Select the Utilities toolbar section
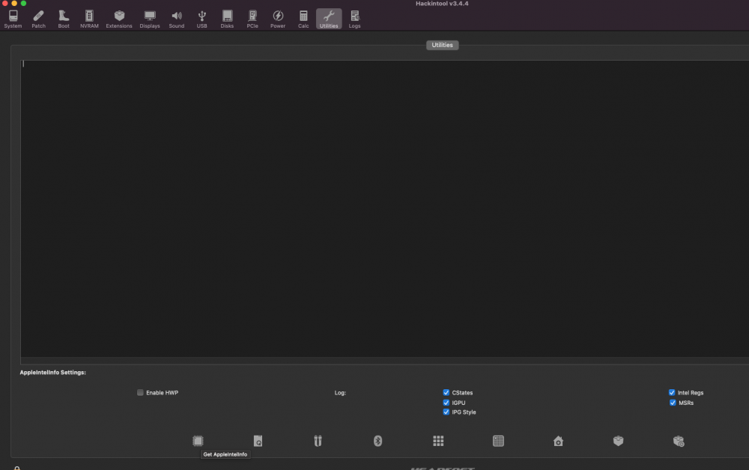 point(329,19)
